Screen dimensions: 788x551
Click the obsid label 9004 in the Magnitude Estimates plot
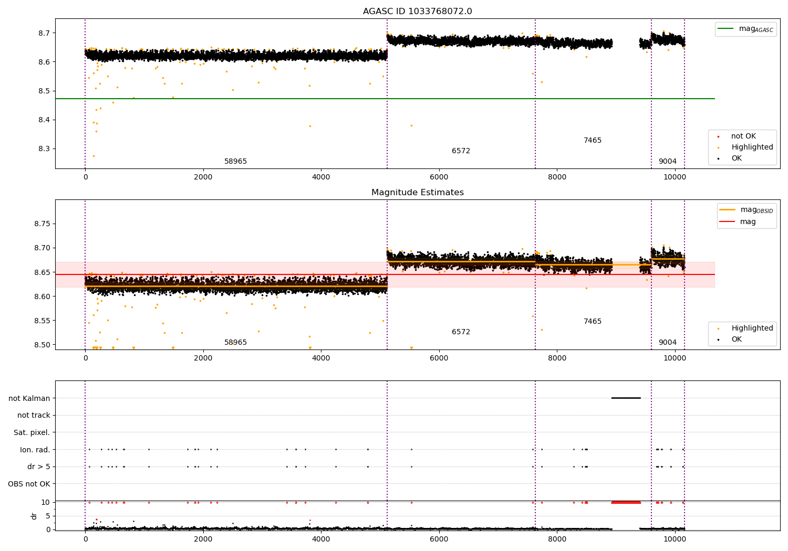point(667,343)
